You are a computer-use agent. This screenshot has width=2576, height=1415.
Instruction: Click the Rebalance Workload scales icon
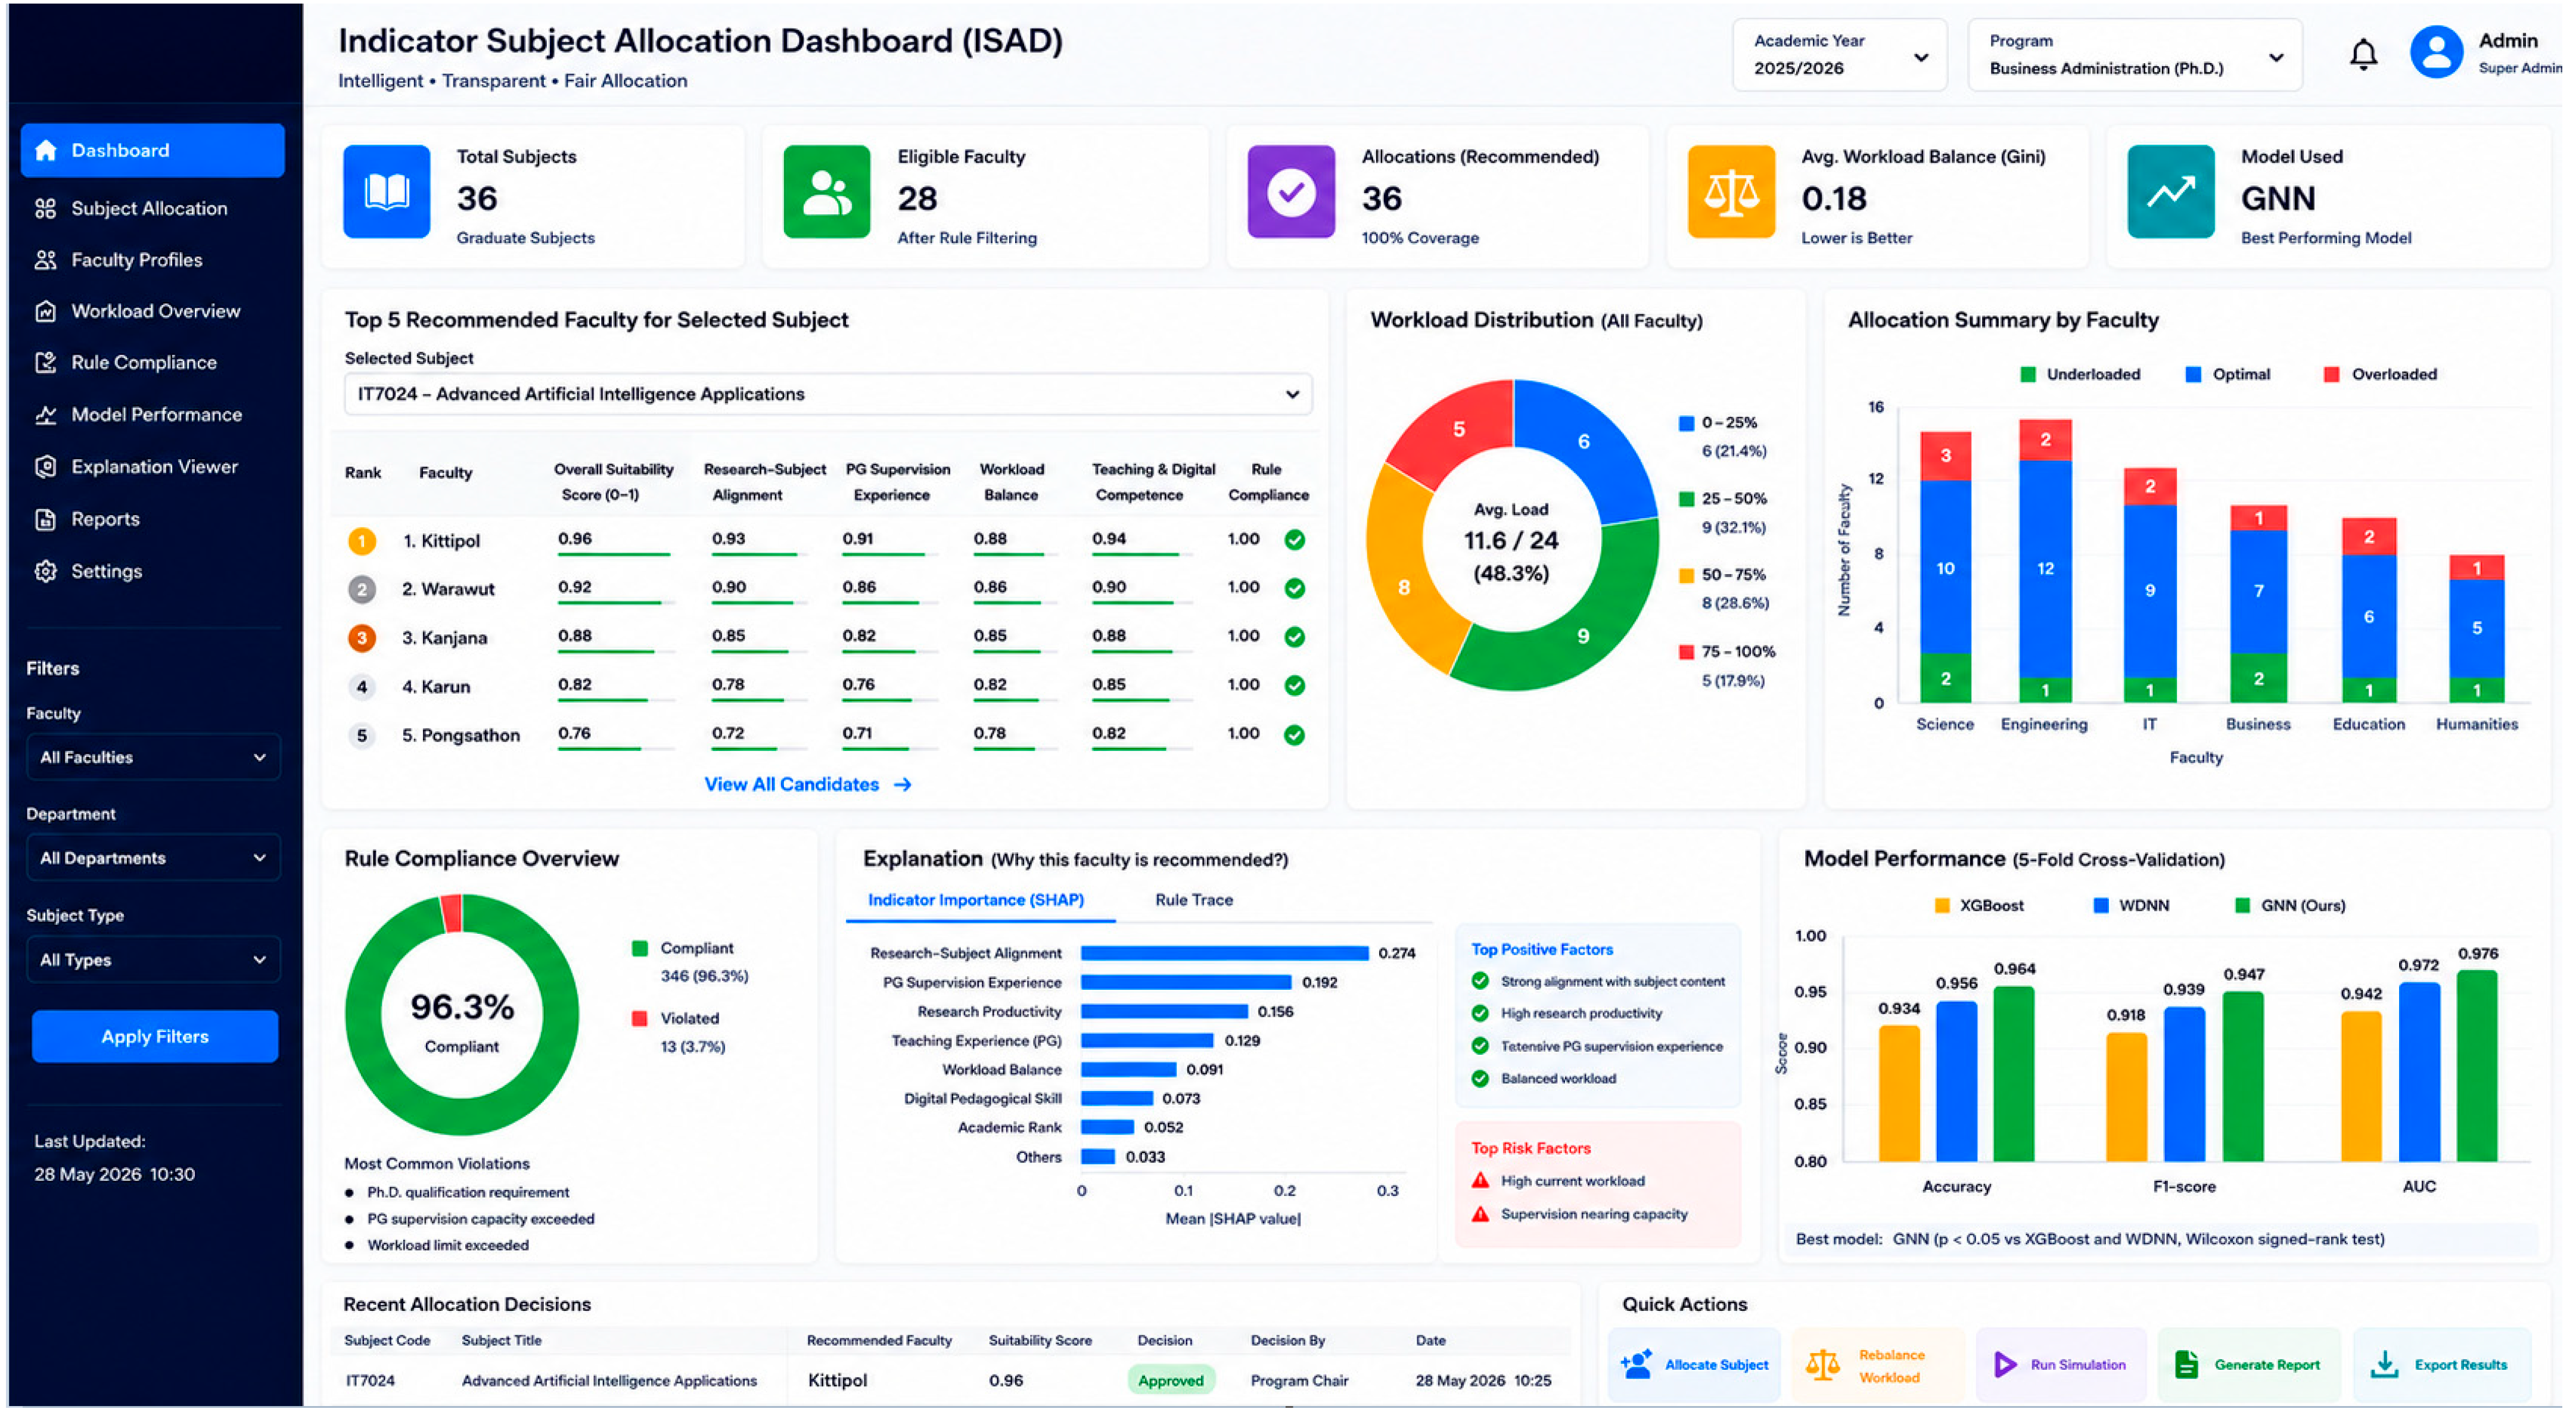[1822, 1364]
